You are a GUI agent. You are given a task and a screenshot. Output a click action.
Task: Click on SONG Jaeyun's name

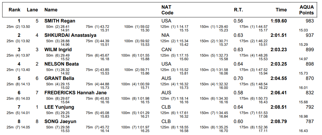click(60, 122)
